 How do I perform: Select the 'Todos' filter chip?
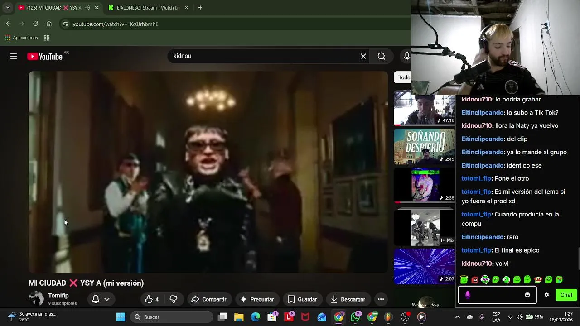[403, 77]
